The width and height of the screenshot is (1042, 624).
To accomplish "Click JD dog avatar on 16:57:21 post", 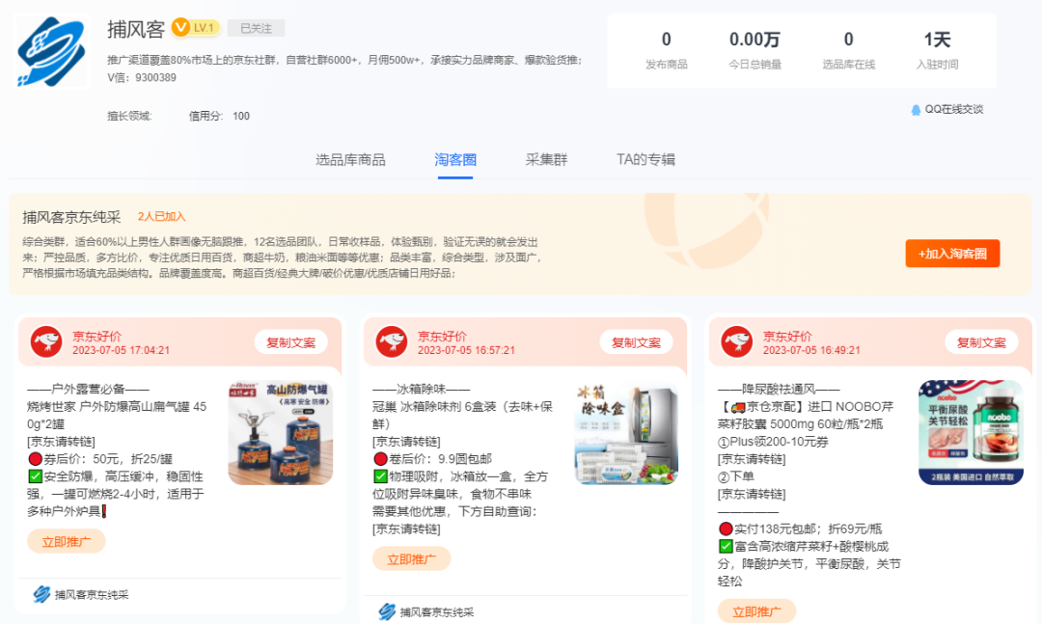I will (392, 341).
